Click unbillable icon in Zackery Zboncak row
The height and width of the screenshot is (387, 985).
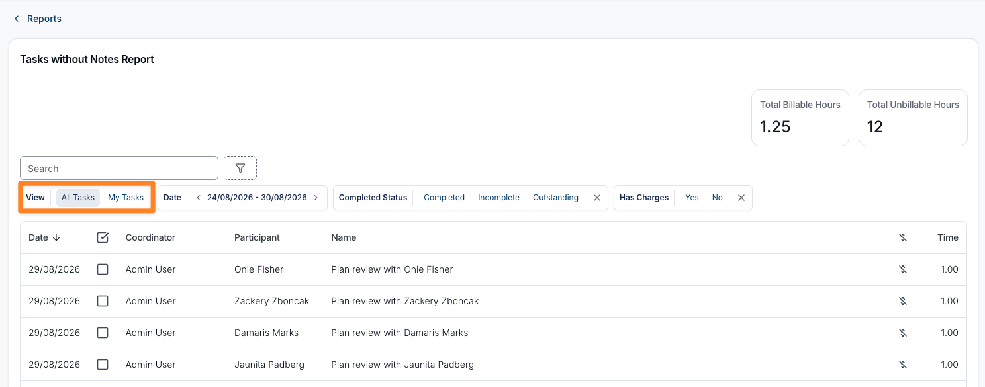pyautogui.click(x=903, y=301)
